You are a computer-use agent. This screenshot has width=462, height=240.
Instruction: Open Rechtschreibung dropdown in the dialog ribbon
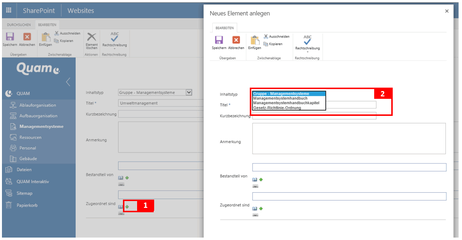tap(307, 52)
